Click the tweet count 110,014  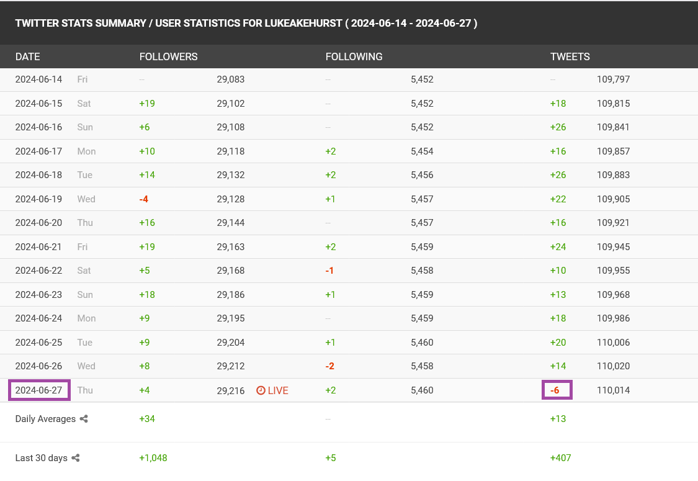click(x=614, y=390)
